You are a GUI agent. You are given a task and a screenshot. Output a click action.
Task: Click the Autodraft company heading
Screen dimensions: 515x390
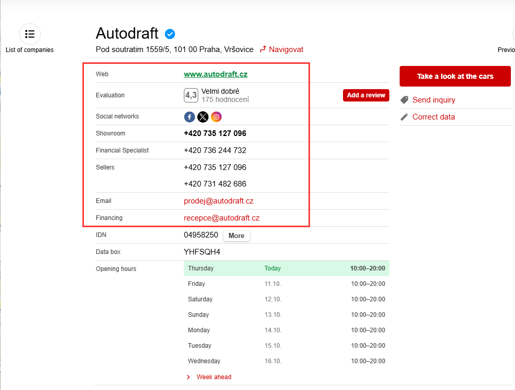point(127,33)
